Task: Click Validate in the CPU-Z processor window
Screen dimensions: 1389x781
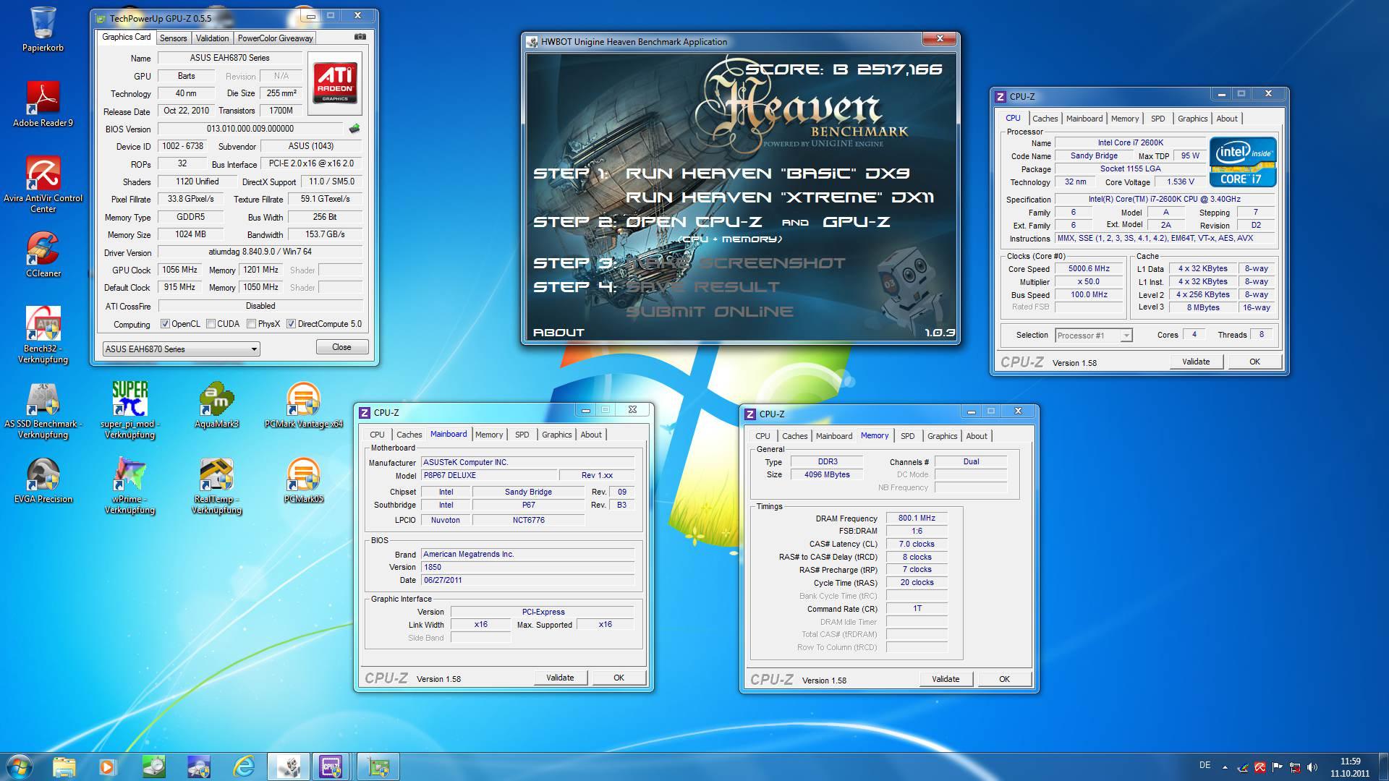Action: coord(1196,362)
